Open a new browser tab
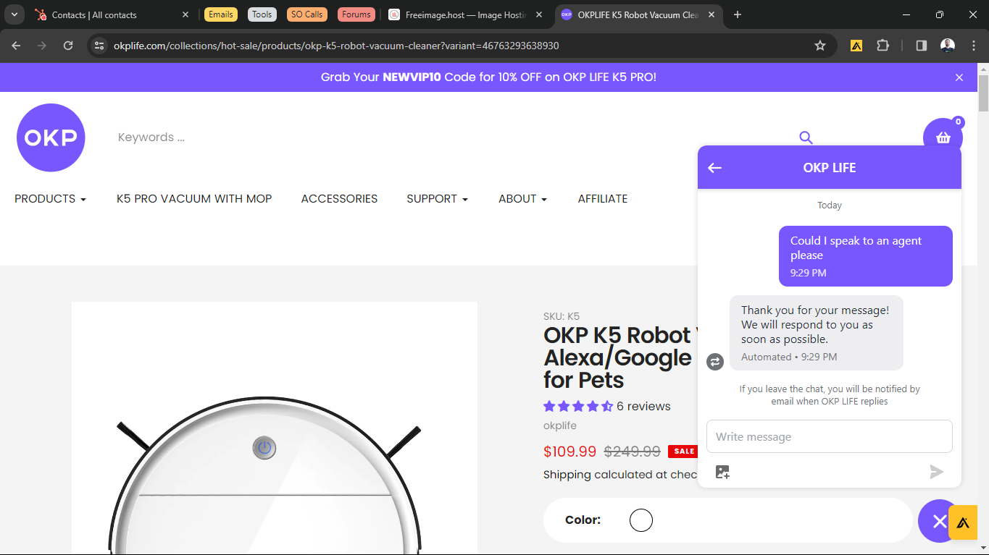The height and width of the screenshot is (555, 989). click(738, 14)
